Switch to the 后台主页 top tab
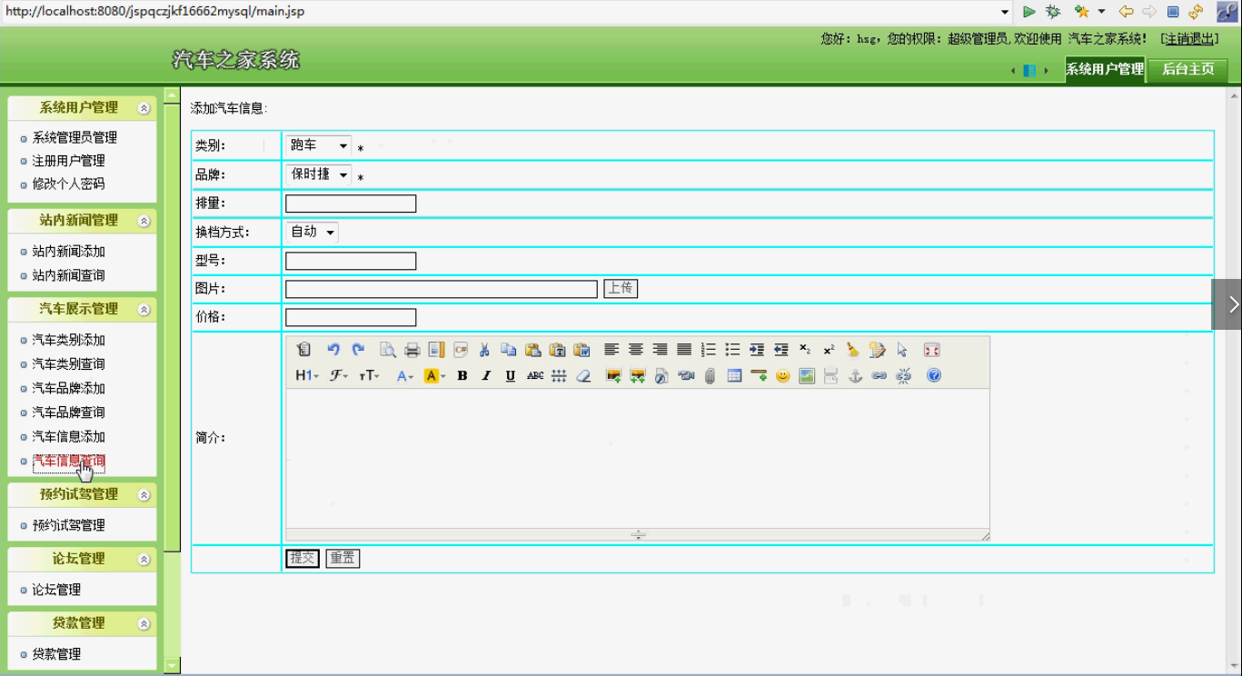The height and width of the screenshot is (676, 1242). [x=1188, y=69]
